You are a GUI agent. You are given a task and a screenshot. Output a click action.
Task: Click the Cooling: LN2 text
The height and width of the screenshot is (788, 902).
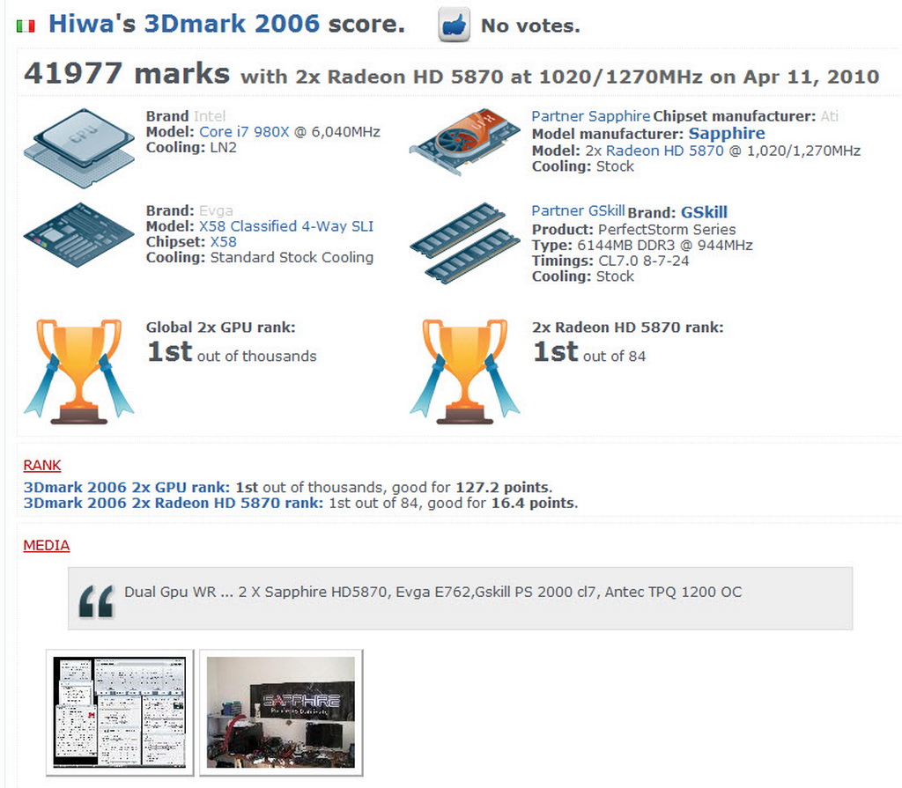[191, 147]
